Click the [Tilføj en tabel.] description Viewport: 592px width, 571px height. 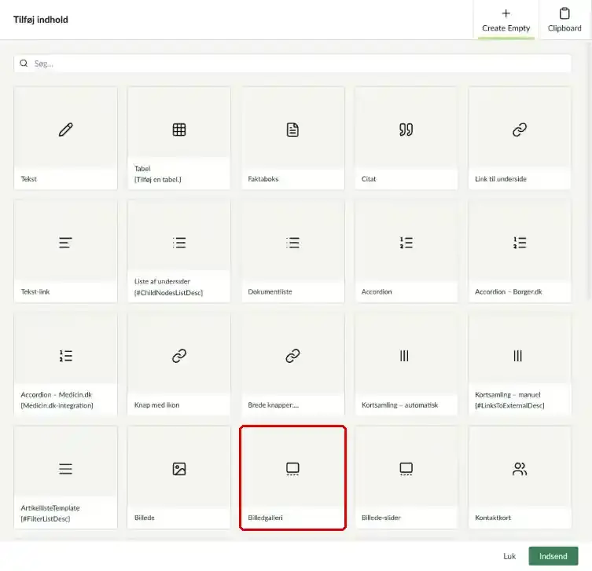tap(158, 180)
